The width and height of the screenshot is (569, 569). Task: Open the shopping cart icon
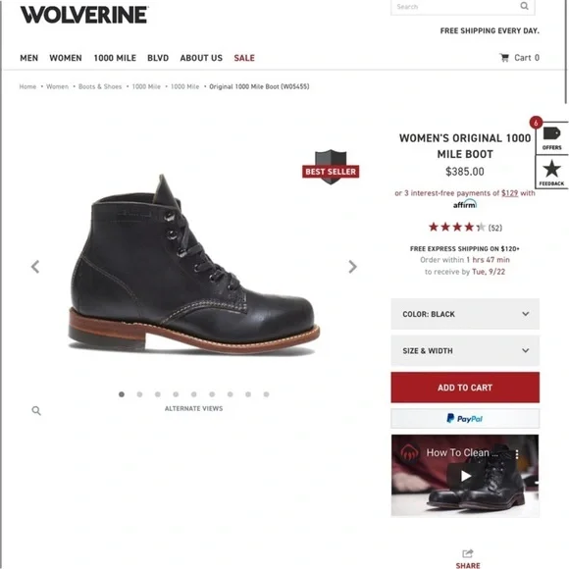[x=504, y=58]
